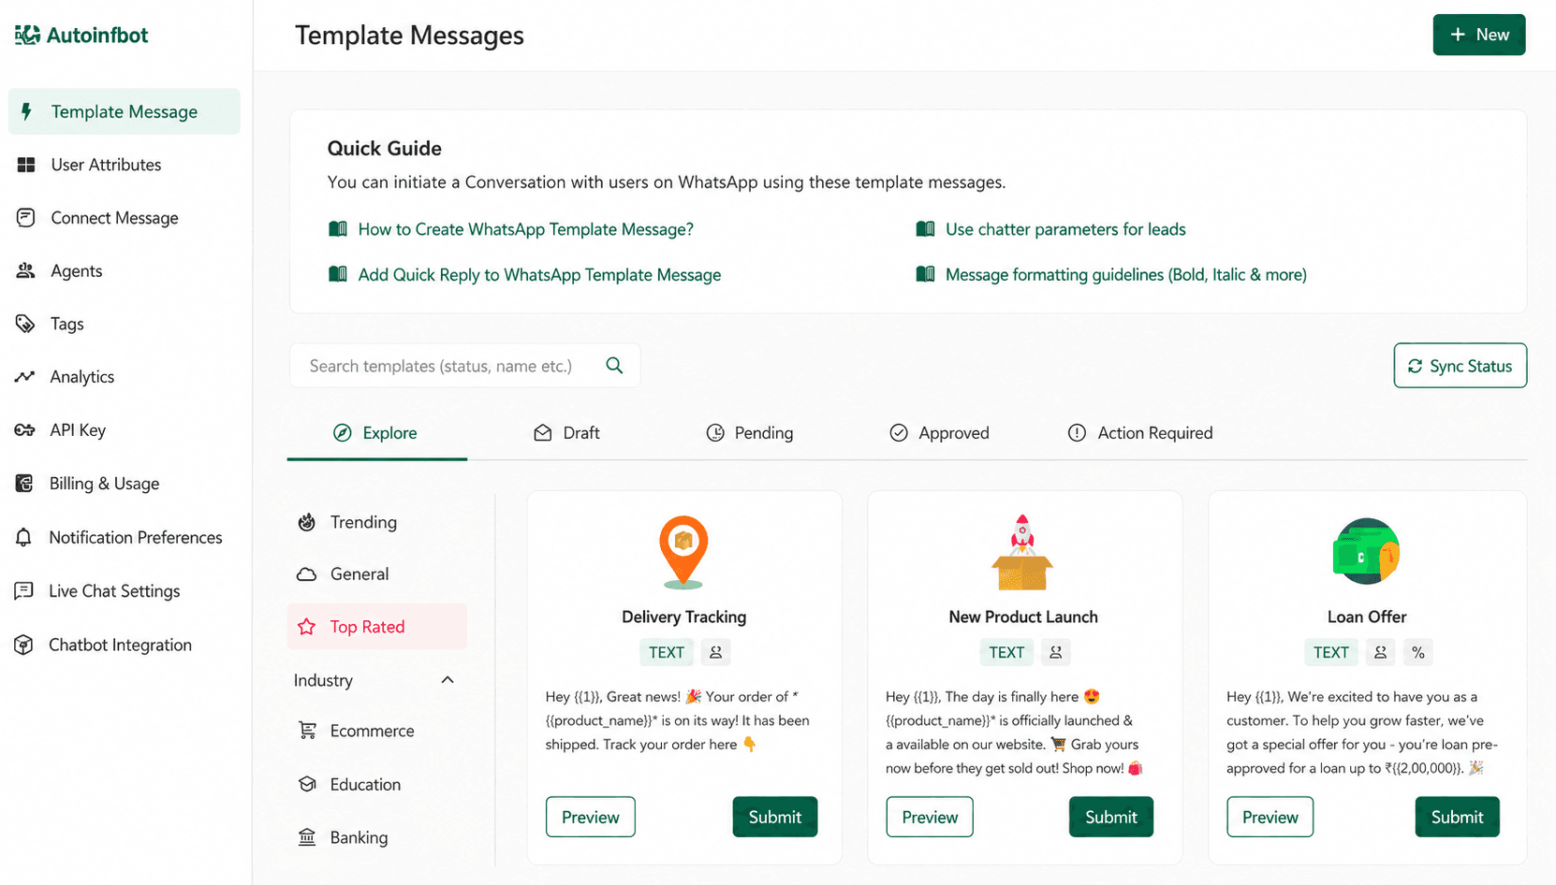Click the Tags label icon
This screenshot has width=1556, height=885.
25,324
